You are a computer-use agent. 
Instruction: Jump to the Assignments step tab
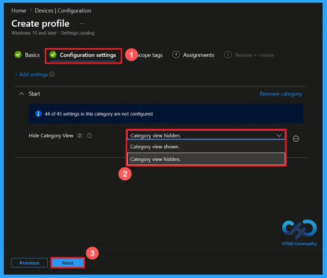point(194,55)
